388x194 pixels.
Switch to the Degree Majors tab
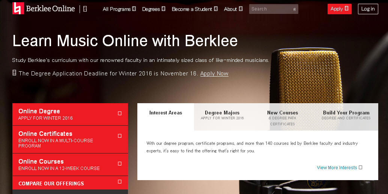pyautogui.click(x=222, y=117)
